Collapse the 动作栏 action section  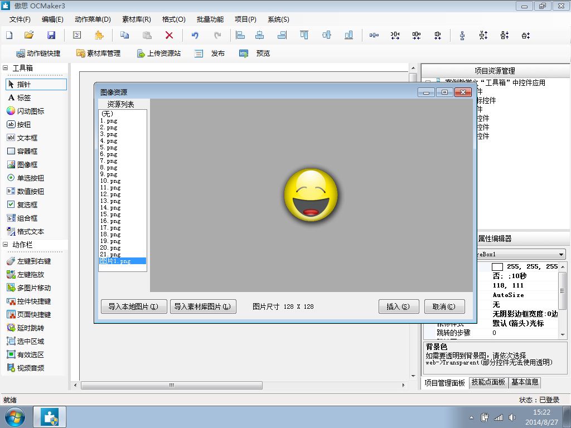(6, 245)
